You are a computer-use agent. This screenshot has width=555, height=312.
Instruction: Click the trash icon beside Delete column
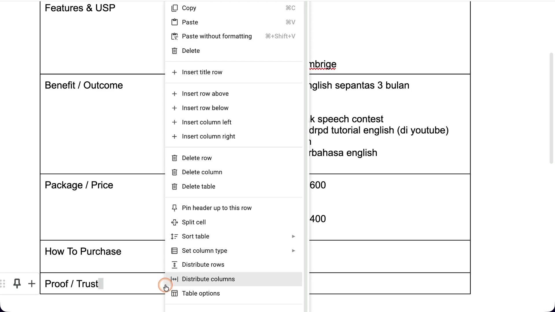[x=174, y=172]
